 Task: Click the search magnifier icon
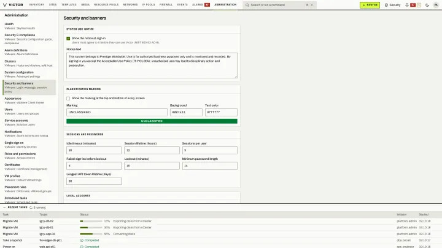pyautogui.click(x=247, y=5)
